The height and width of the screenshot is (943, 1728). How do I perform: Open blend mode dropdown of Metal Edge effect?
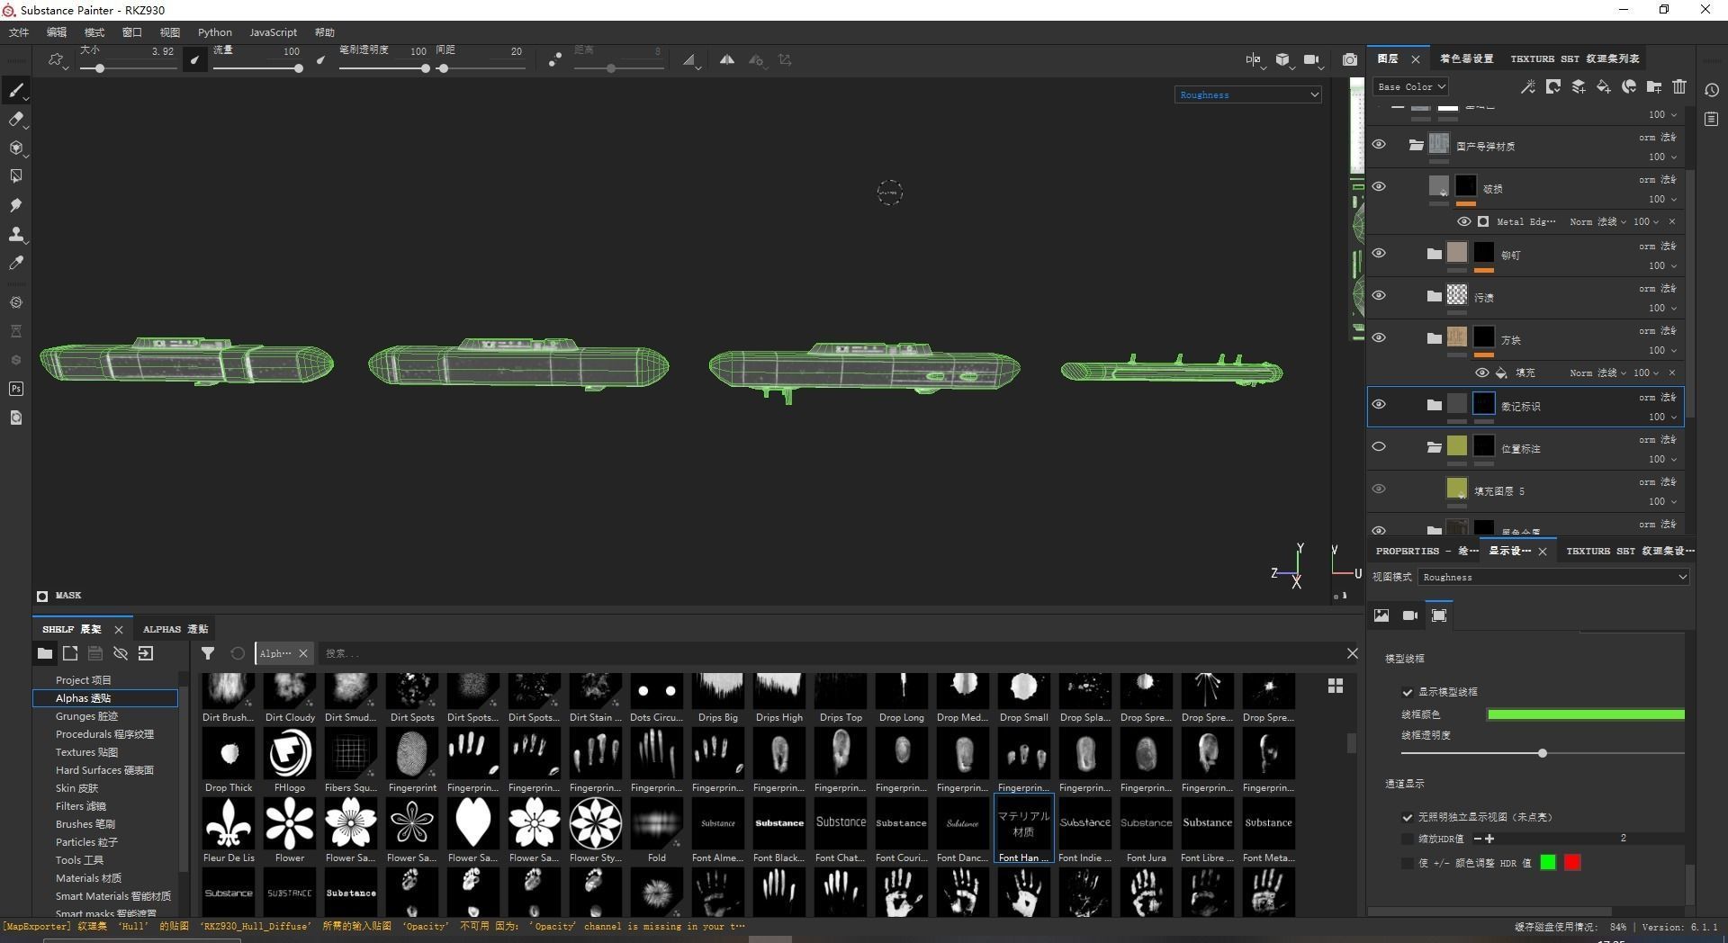point(1598,221)
